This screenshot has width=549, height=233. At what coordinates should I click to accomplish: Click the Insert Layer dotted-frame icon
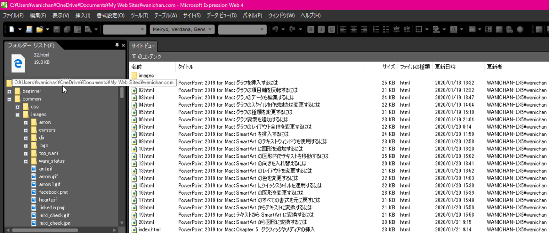click(489, 29)
